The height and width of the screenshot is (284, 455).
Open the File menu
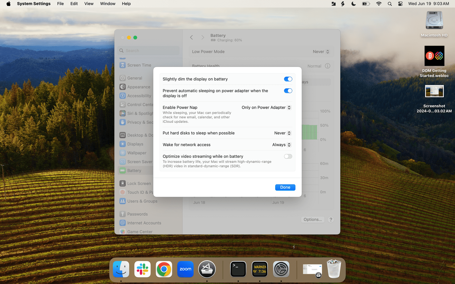pyautogui.click(x=60, y=4)
